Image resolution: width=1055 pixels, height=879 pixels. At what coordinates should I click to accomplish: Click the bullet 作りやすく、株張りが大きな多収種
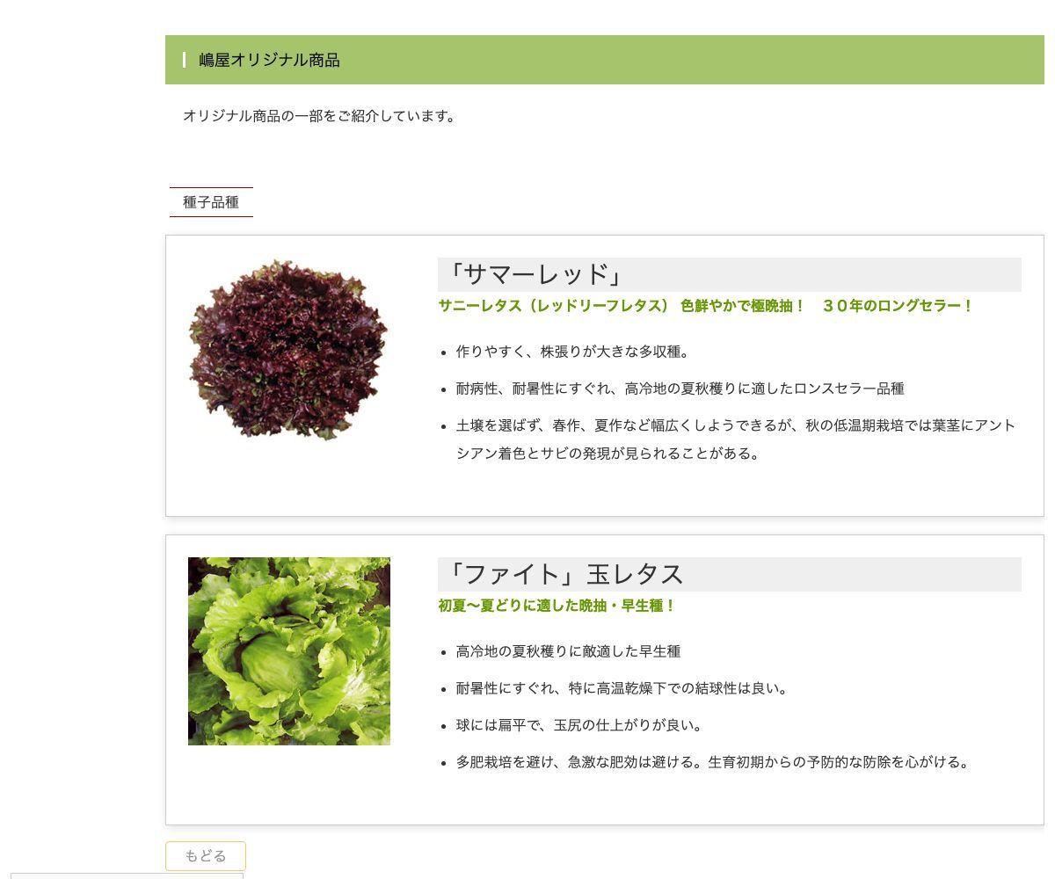pos(573,352)
